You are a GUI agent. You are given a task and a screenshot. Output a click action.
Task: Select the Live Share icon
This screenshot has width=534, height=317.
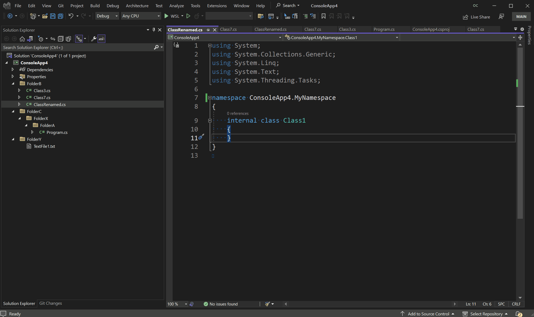point(466,17)
